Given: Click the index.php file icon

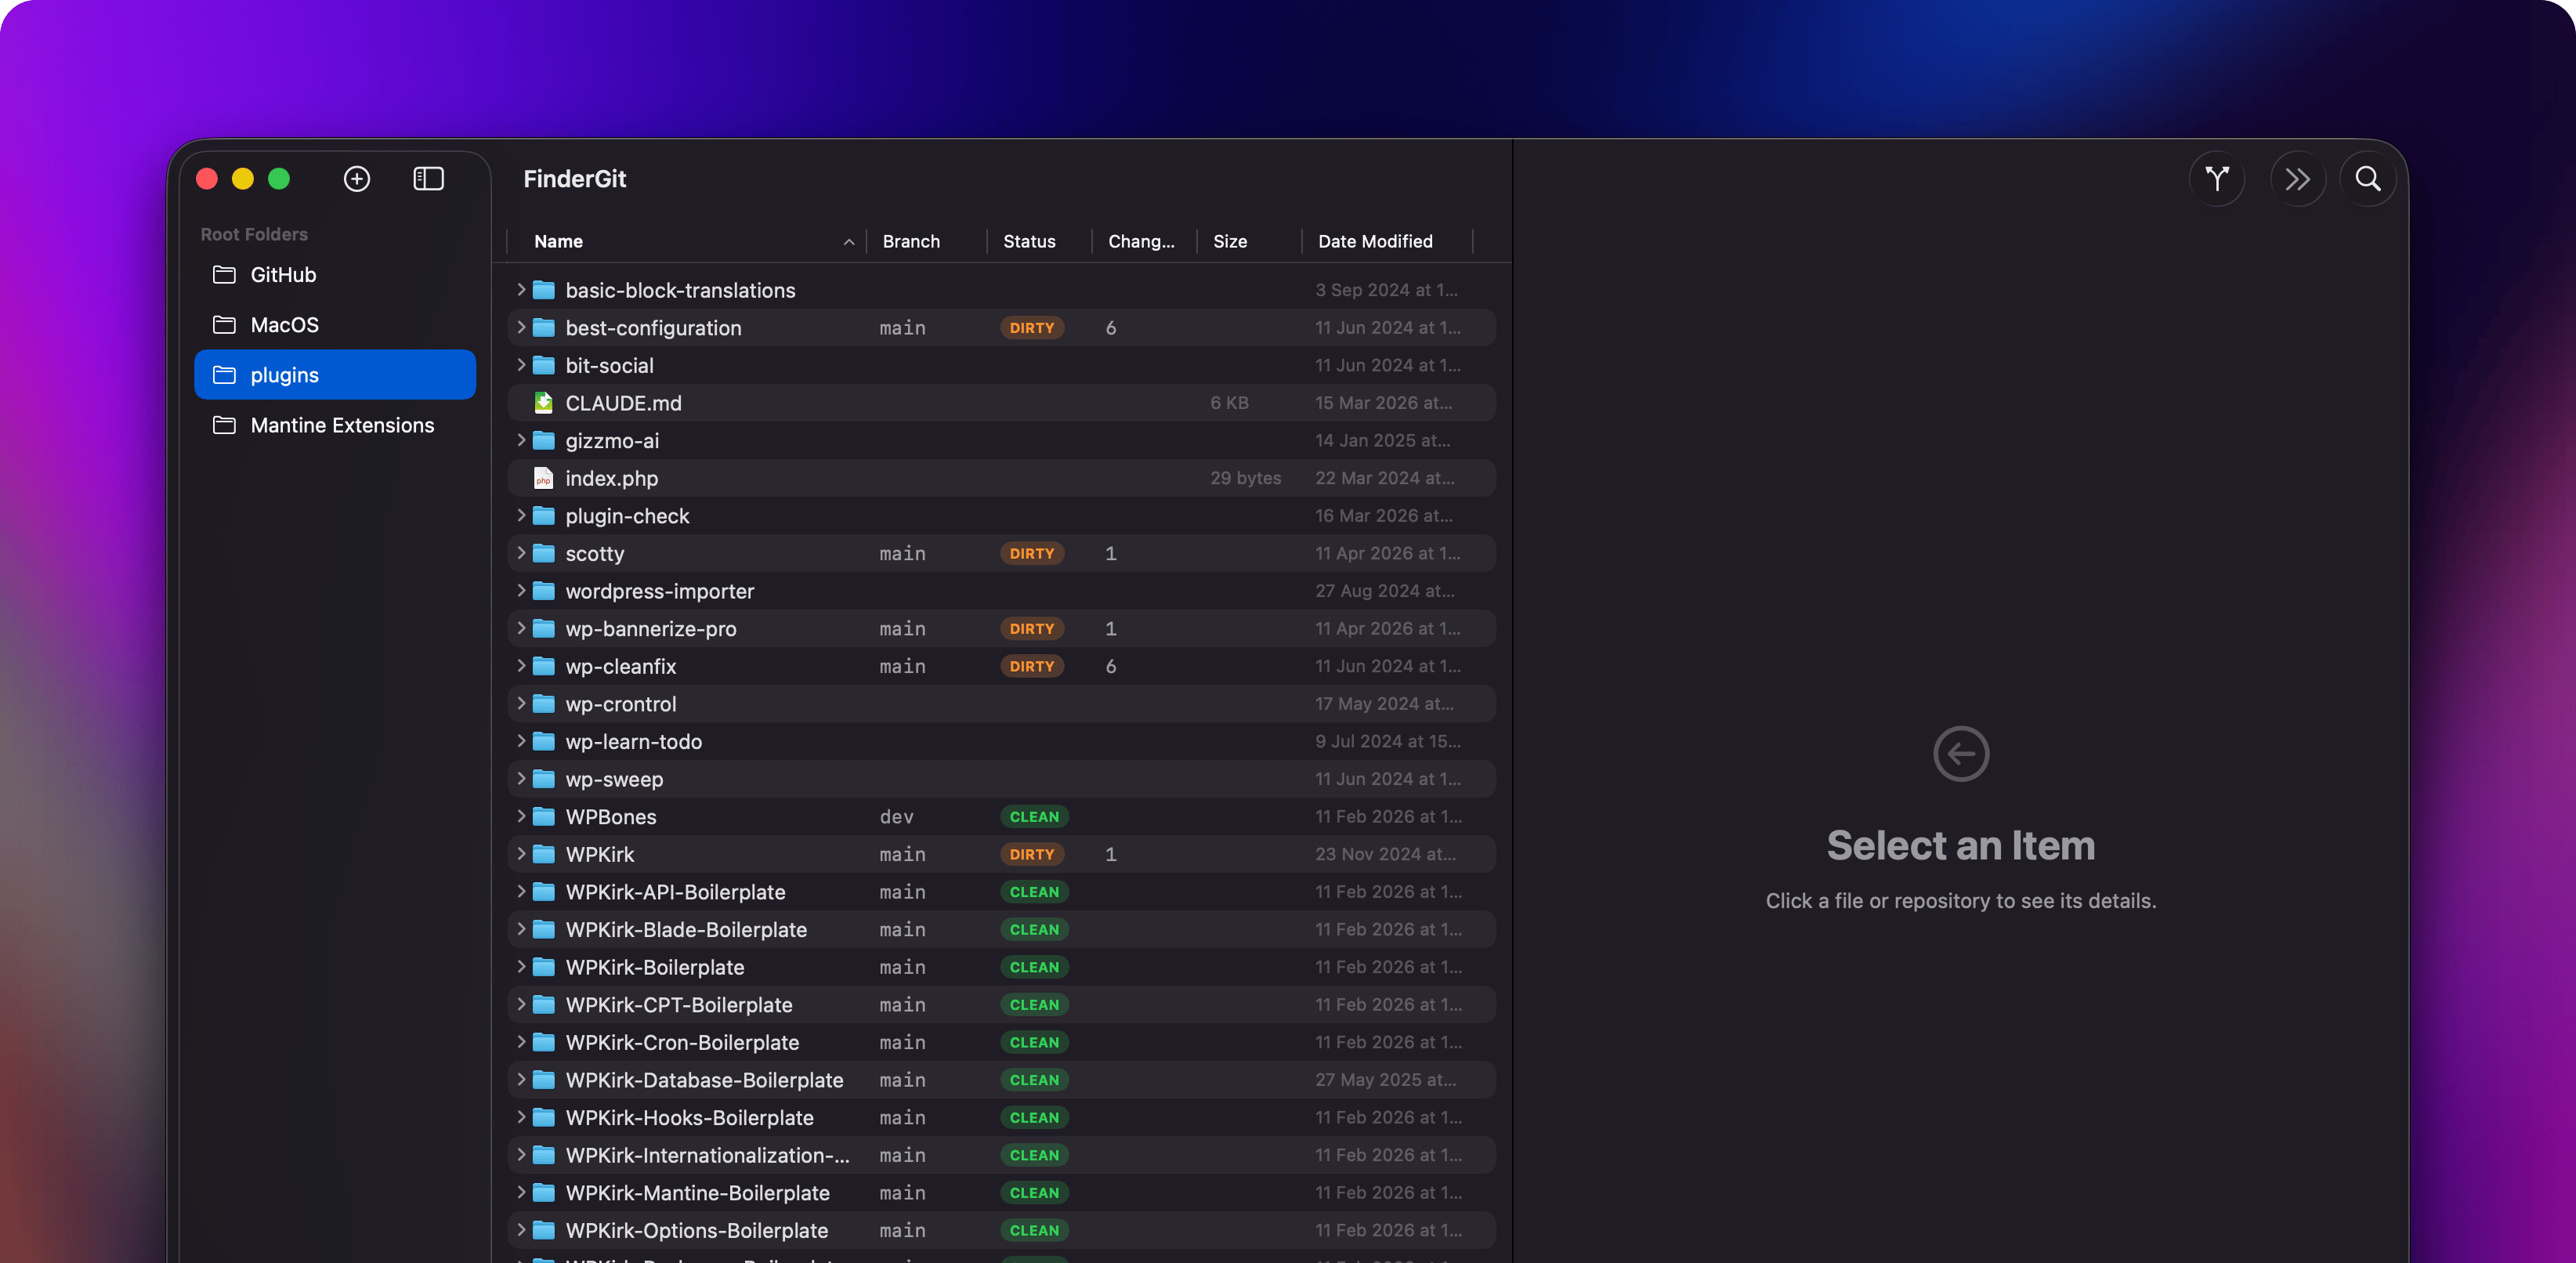Looking at the screenshot, I should point(543,478).
